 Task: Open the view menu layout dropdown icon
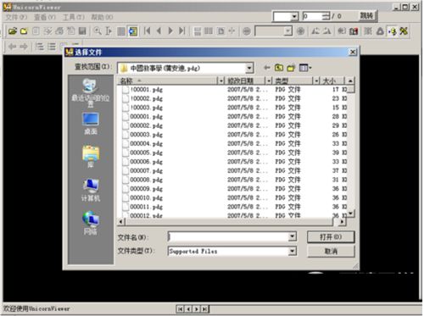[x=305, y=68]
